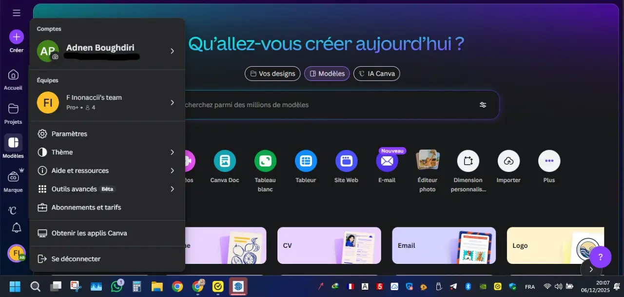Click the purple help question mark button
The image size is (624, 297).
pos(601,257)
